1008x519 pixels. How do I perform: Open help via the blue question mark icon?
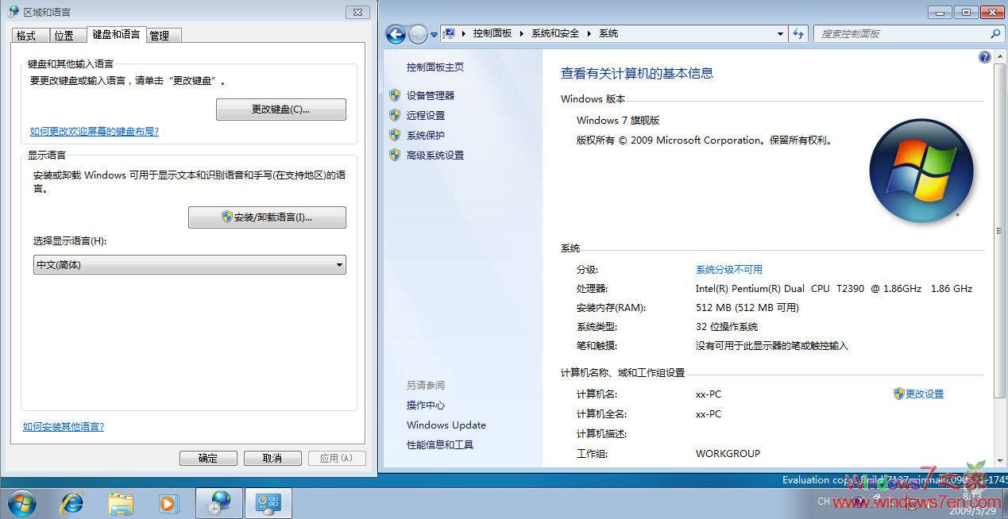(x=984, y=56)
